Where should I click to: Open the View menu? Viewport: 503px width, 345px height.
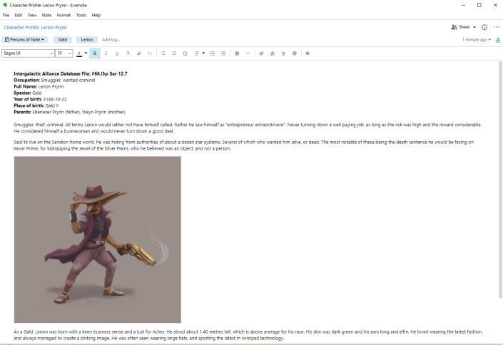coord(32,15)
